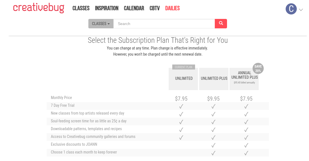Choose the Unlimited Plus plan
This screenshot has width=309, height=161.
tap(214, 79)
